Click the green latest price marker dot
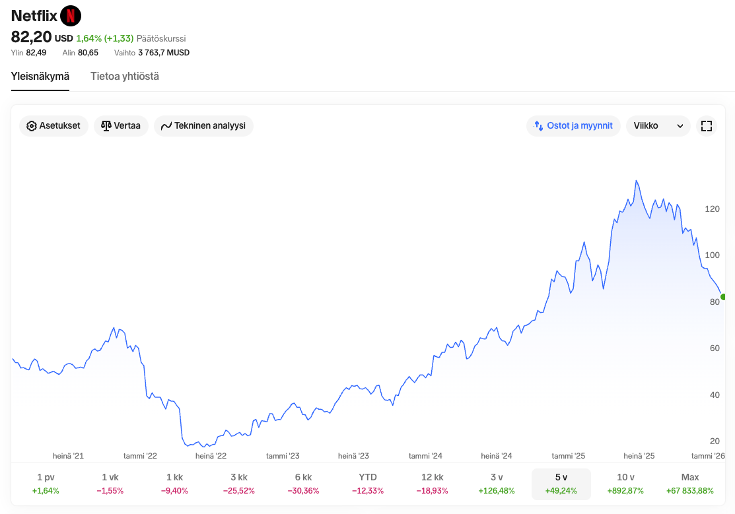This screenshot has height=514, width=735. click(x=723, y=297)
